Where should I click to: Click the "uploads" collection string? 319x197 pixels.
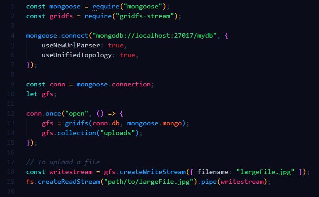pos(117,133)
